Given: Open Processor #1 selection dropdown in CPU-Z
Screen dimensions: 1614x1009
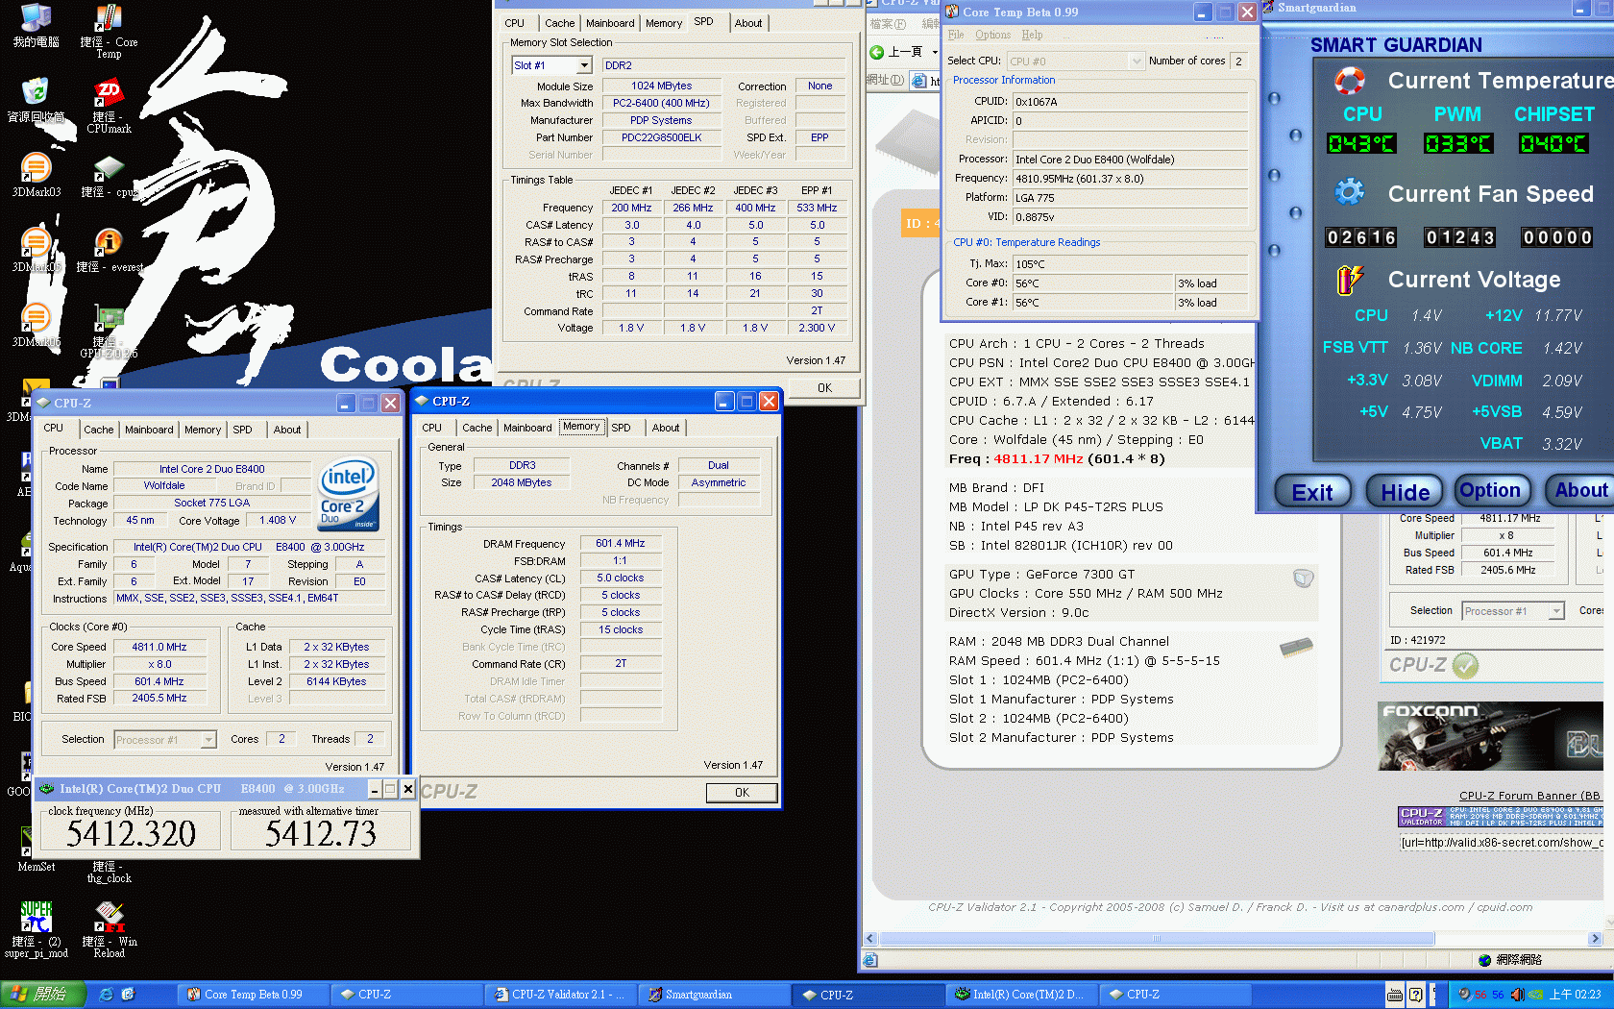Looking at the screenshot, I should point(208,740).
